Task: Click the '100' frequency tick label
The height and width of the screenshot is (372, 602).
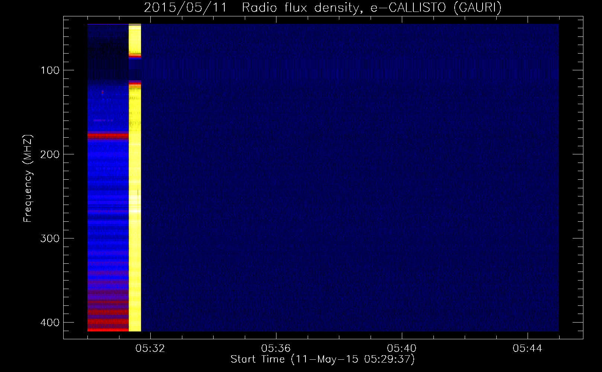Action: pyautogui.click(x=50, y=70)
